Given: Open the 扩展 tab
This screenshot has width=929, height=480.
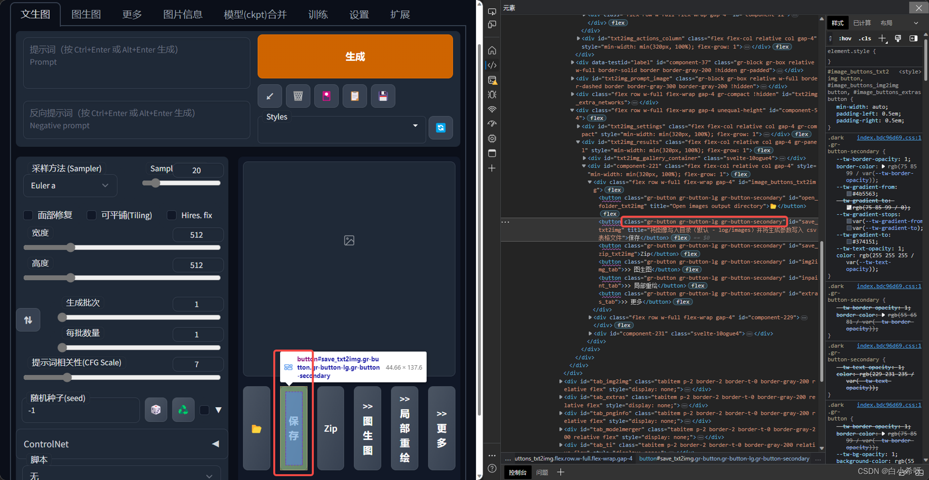Looking at the screenshot, I should pos(400,14).
